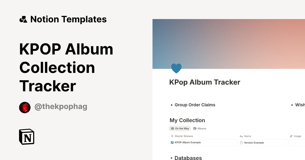Click the paperclip icon of Image column

coord(291,136)
